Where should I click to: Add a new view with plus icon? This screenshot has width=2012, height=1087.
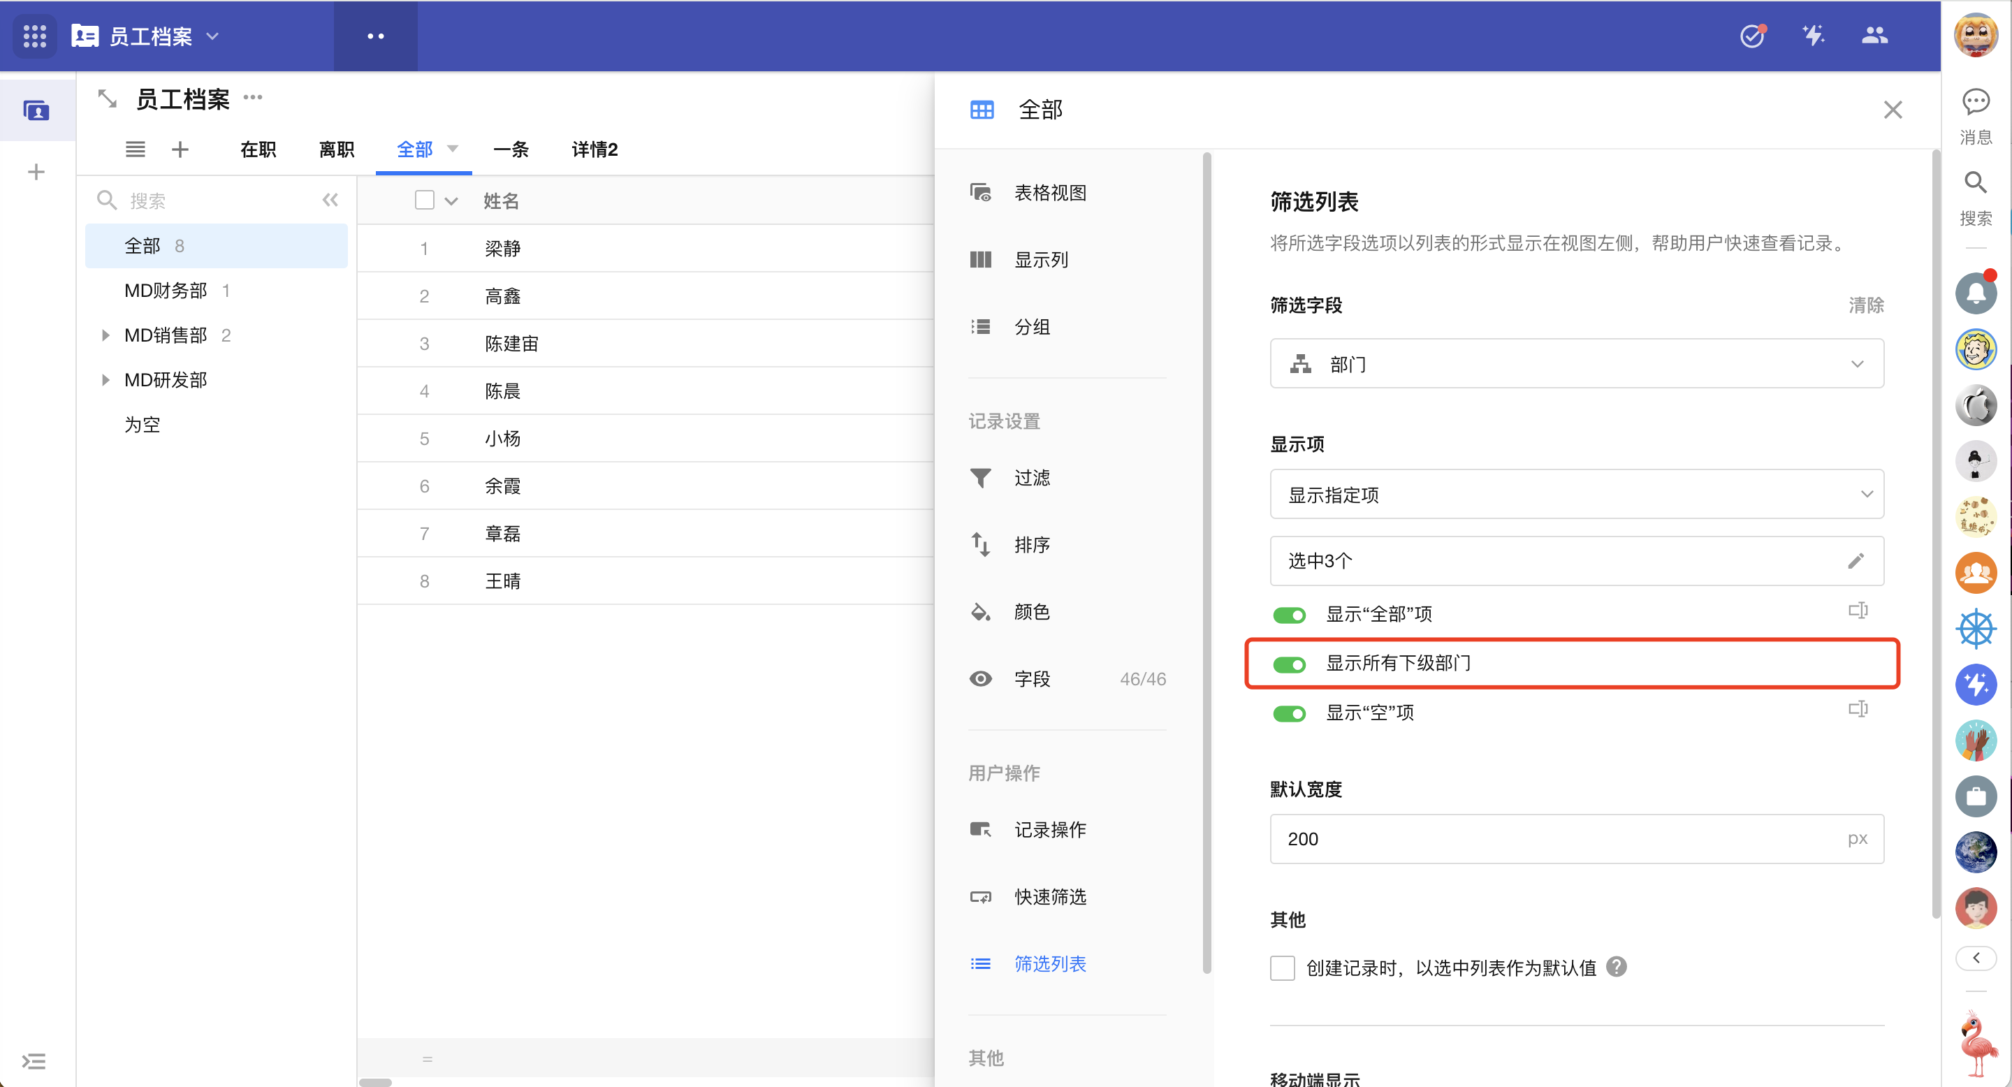point(180,149)
